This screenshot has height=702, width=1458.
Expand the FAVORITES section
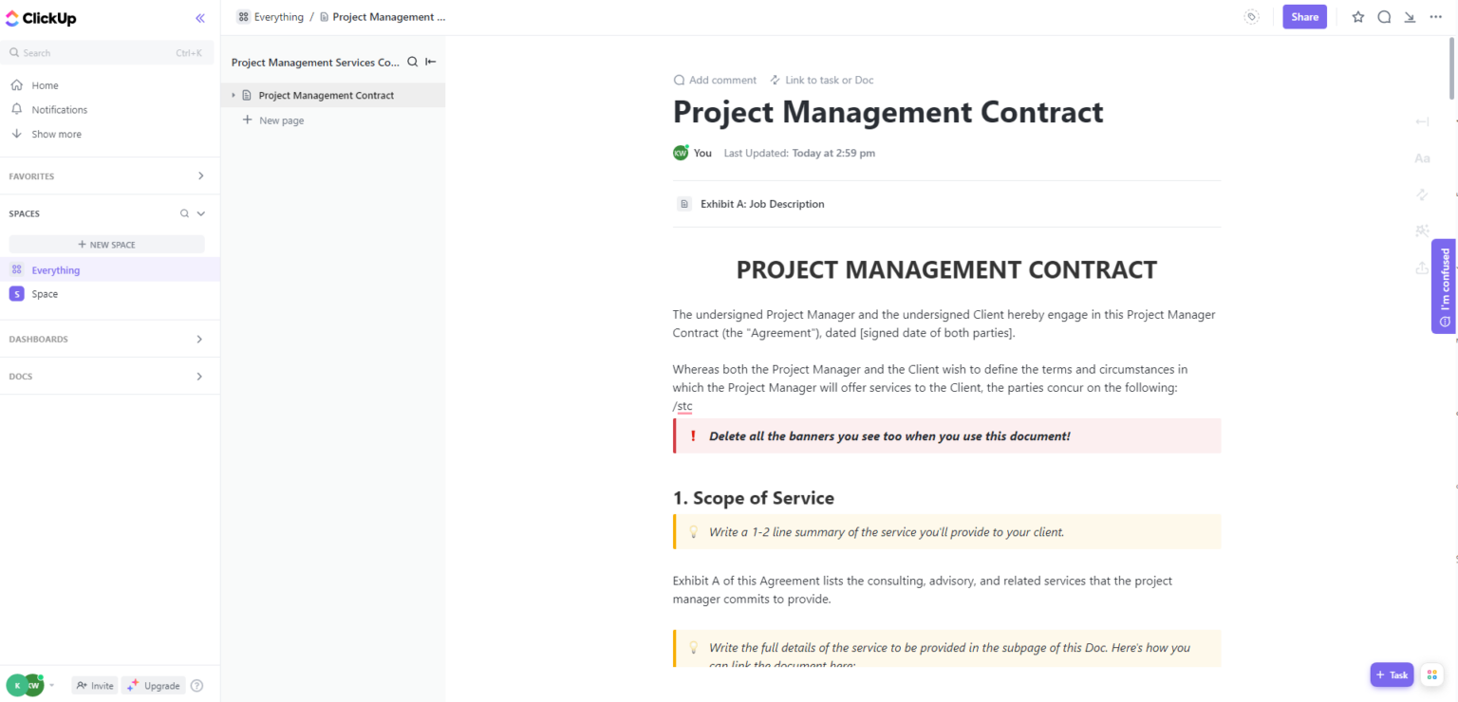(x=200, y=175)
